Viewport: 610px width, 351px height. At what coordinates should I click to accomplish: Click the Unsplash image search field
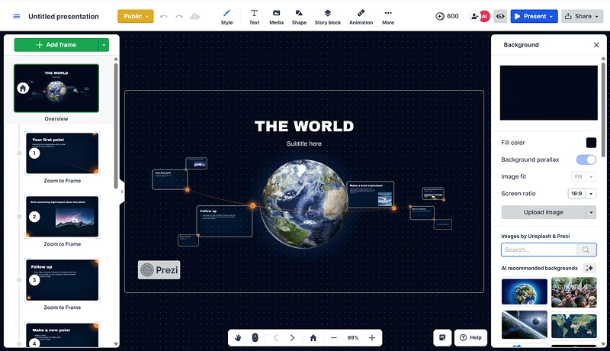(539, 250)
